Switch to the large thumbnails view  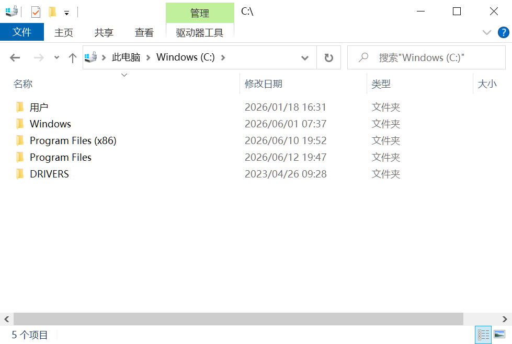(x=499, y=335)
